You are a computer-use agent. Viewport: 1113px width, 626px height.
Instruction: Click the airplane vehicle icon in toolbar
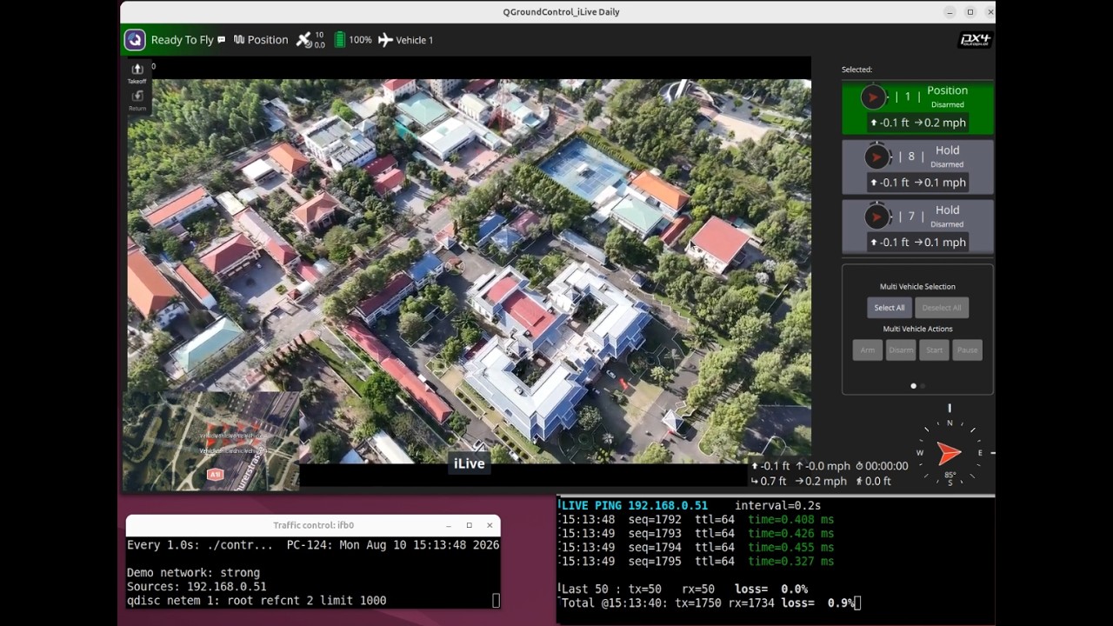tap(385, 40)
